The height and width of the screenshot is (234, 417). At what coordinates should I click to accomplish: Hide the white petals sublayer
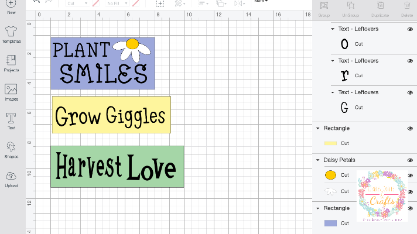[411, 191]
